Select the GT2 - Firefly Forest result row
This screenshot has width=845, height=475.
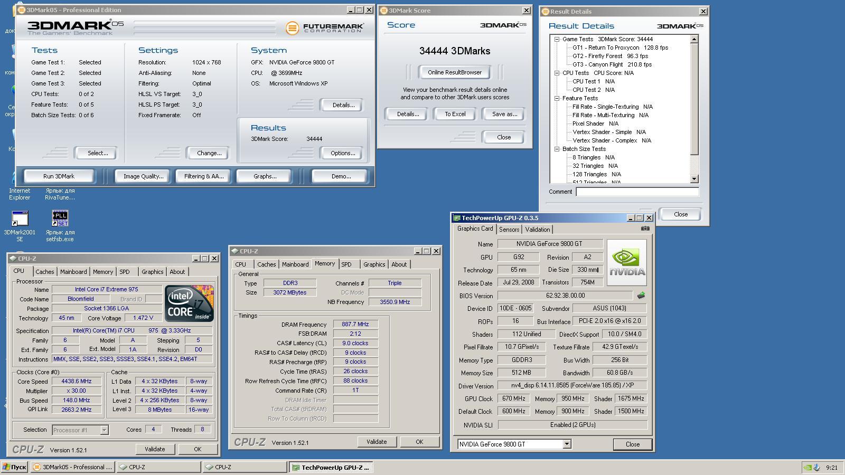click(610, 56)
